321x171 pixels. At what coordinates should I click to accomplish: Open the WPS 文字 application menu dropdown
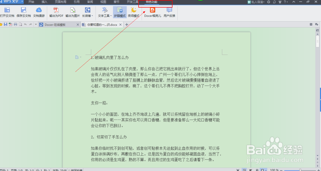pos(22,2)
